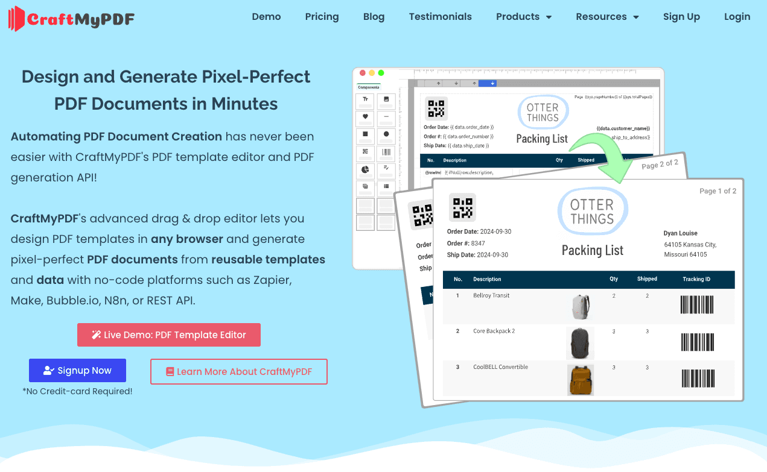The width and height of the screenshot is (767, 472).
Task: Click the Page 1 packing list preview
Action: [588, 289]
